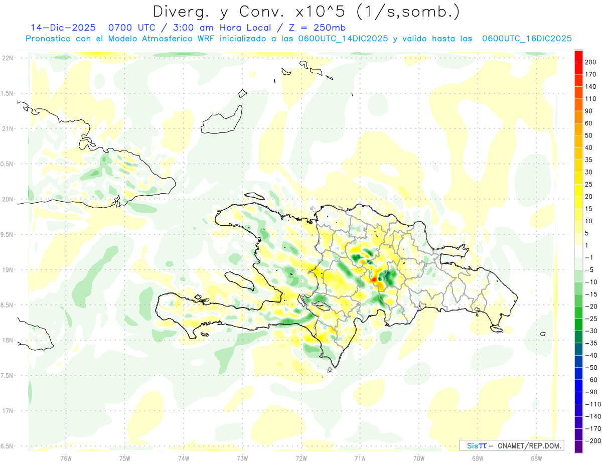Click the '69W' longitude label
Image resolution: width=602 pixels, height=465 pixels.
(x=478, y=458)
